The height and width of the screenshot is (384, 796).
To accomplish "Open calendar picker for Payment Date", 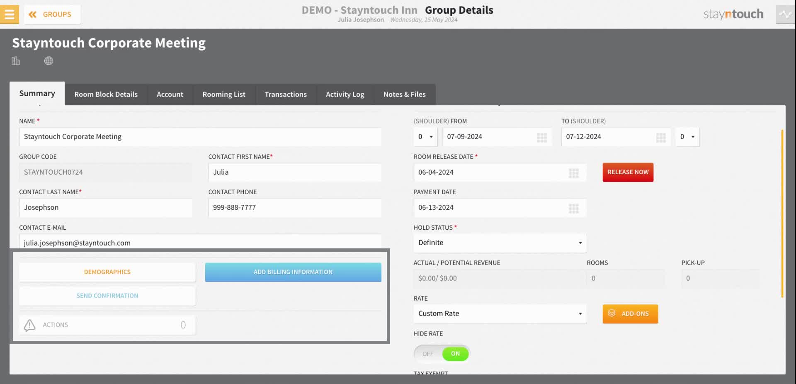I will 574,208.
